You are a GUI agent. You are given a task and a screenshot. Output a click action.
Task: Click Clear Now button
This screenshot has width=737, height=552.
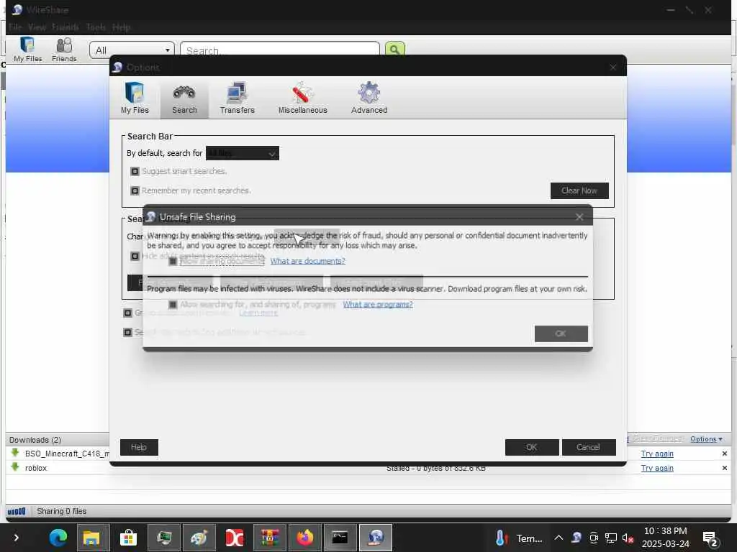tap(579, 190)
